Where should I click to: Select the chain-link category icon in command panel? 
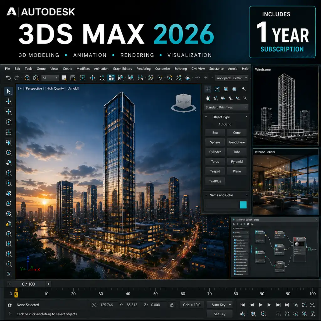pos(245,98)
